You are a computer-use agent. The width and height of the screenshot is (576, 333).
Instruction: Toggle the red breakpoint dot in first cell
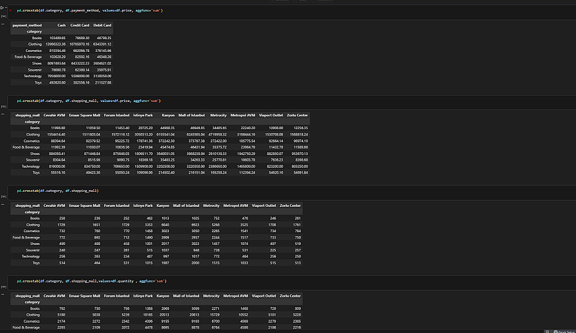pyautogui.click(x=10, y=11)
